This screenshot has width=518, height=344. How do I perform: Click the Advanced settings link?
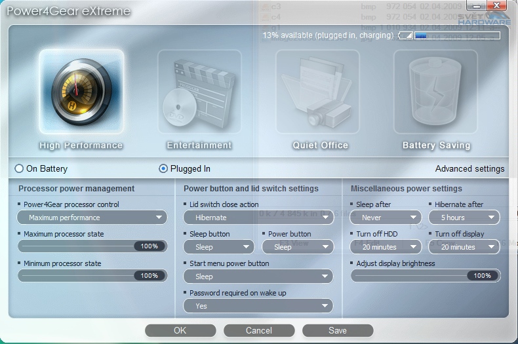click(469, 169)
